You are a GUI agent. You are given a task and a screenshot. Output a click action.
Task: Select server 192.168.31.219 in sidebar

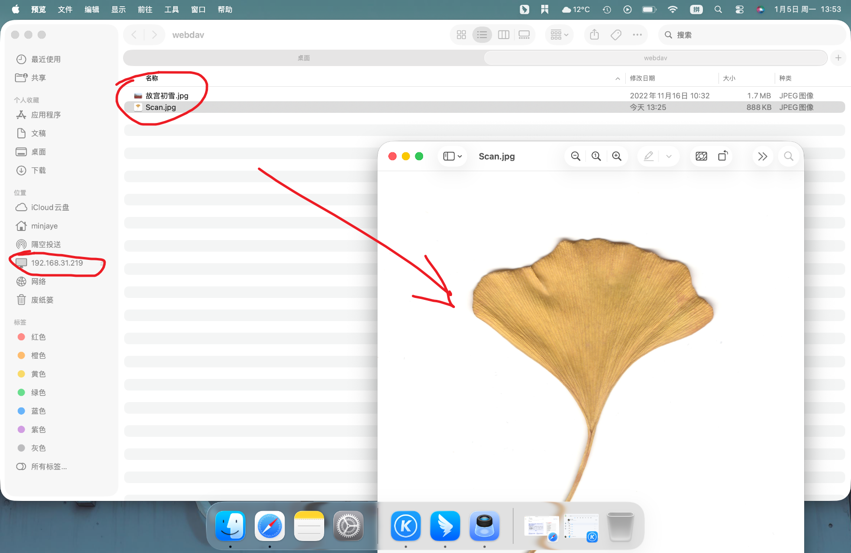(x=49, y=263)
